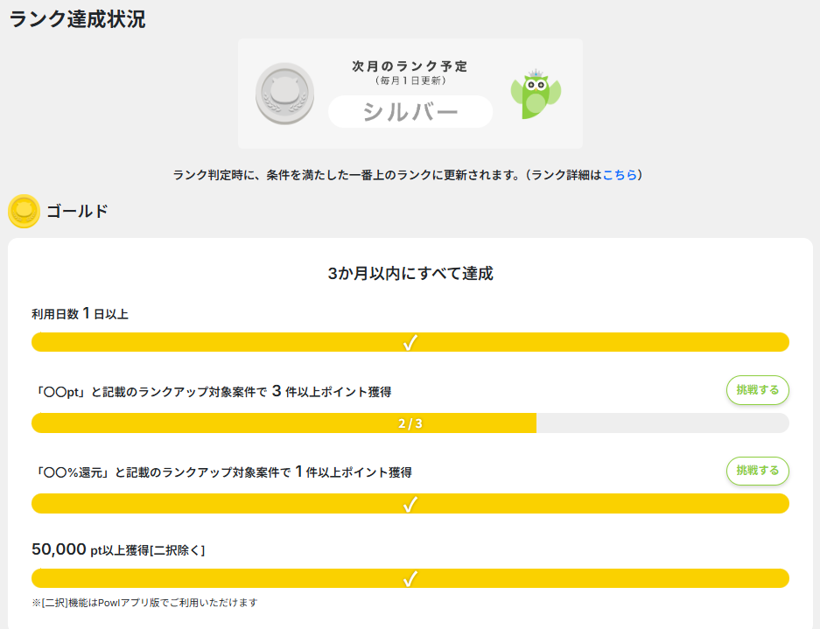This screenshot has width=820, height=629.
Task: Click the シルバー rank name pill
Action: click(x=409, y=112)
